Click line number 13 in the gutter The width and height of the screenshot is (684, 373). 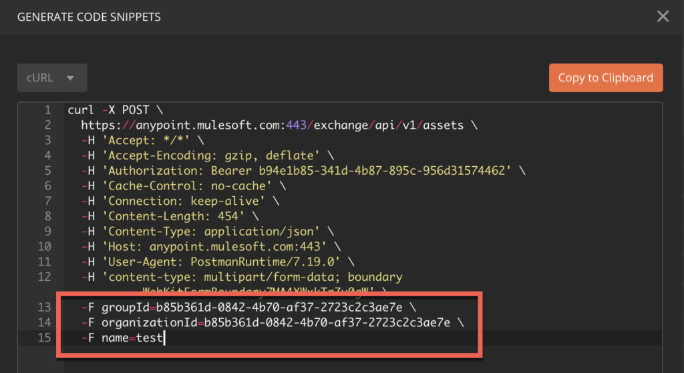click(45, 308)
